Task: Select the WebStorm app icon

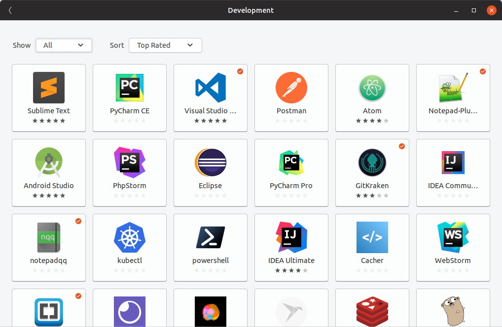Action: pos(453,237)
